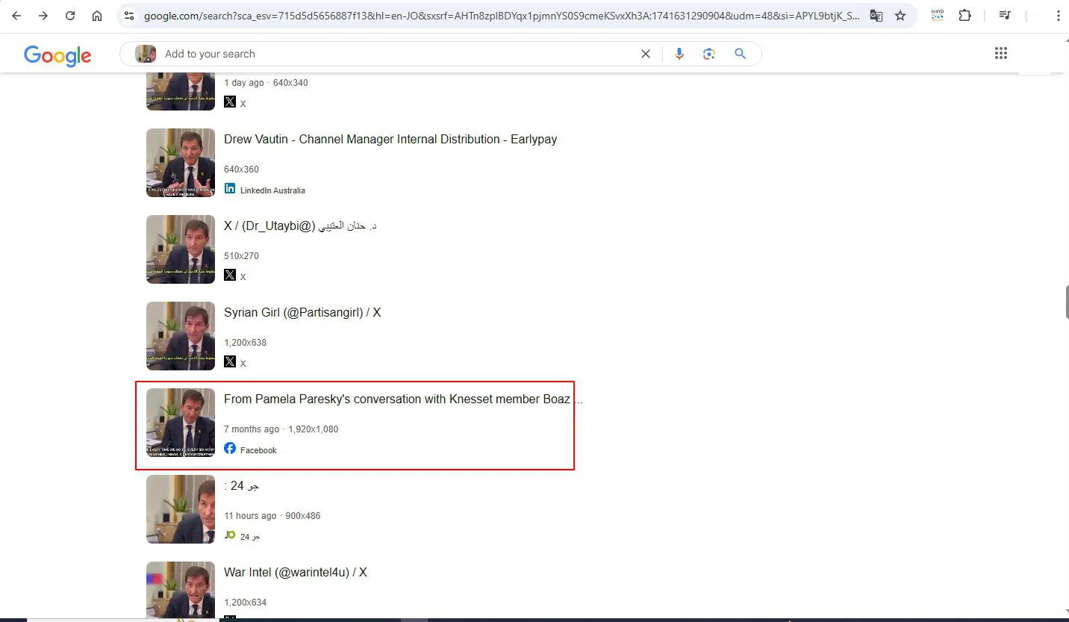Screen dimensions: 1069x622
Task: Open "Syrian Girl (@Partisangirl) / X" result
Action: tap(302, 313)
